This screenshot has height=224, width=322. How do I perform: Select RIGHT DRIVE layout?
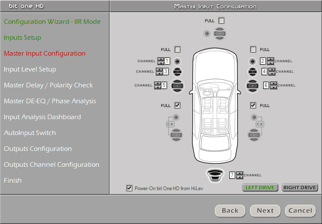click(x=299, y=188)
